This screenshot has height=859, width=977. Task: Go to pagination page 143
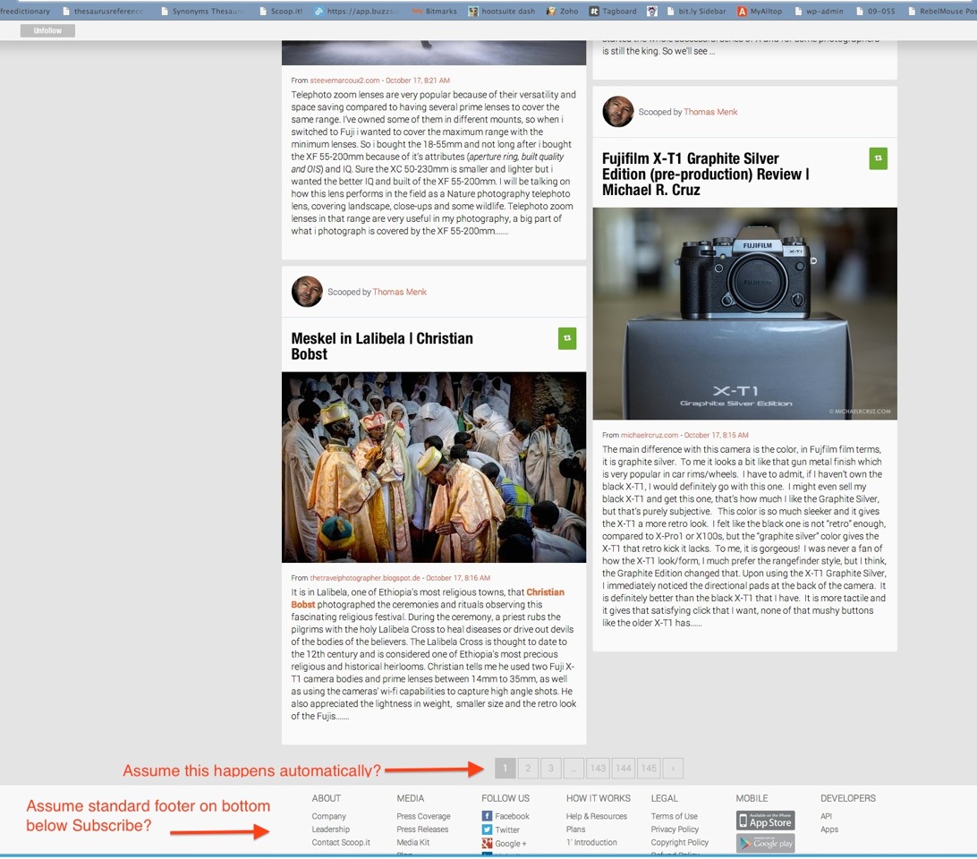pyautogui.click(x=599, y=768)
